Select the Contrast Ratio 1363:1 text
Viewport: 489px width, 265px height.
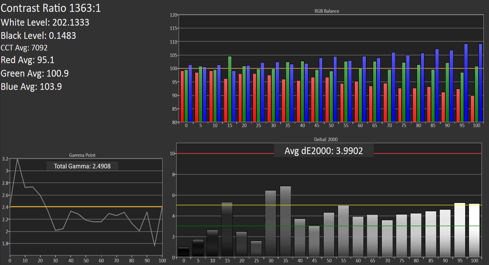tap(51, 8)
